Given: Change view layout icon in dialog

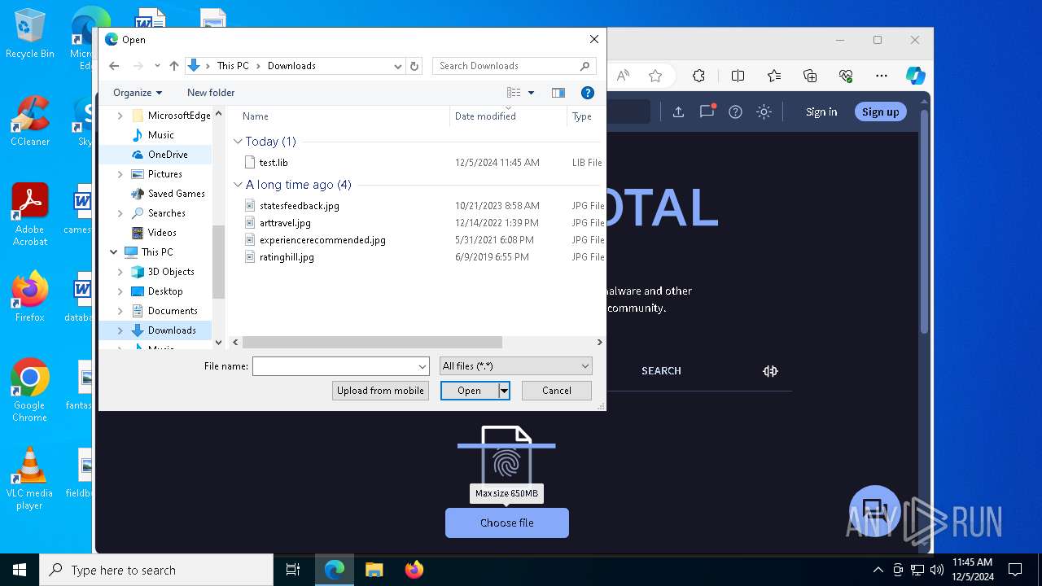Looking at the screenshot, I should (x=514, y=93).
